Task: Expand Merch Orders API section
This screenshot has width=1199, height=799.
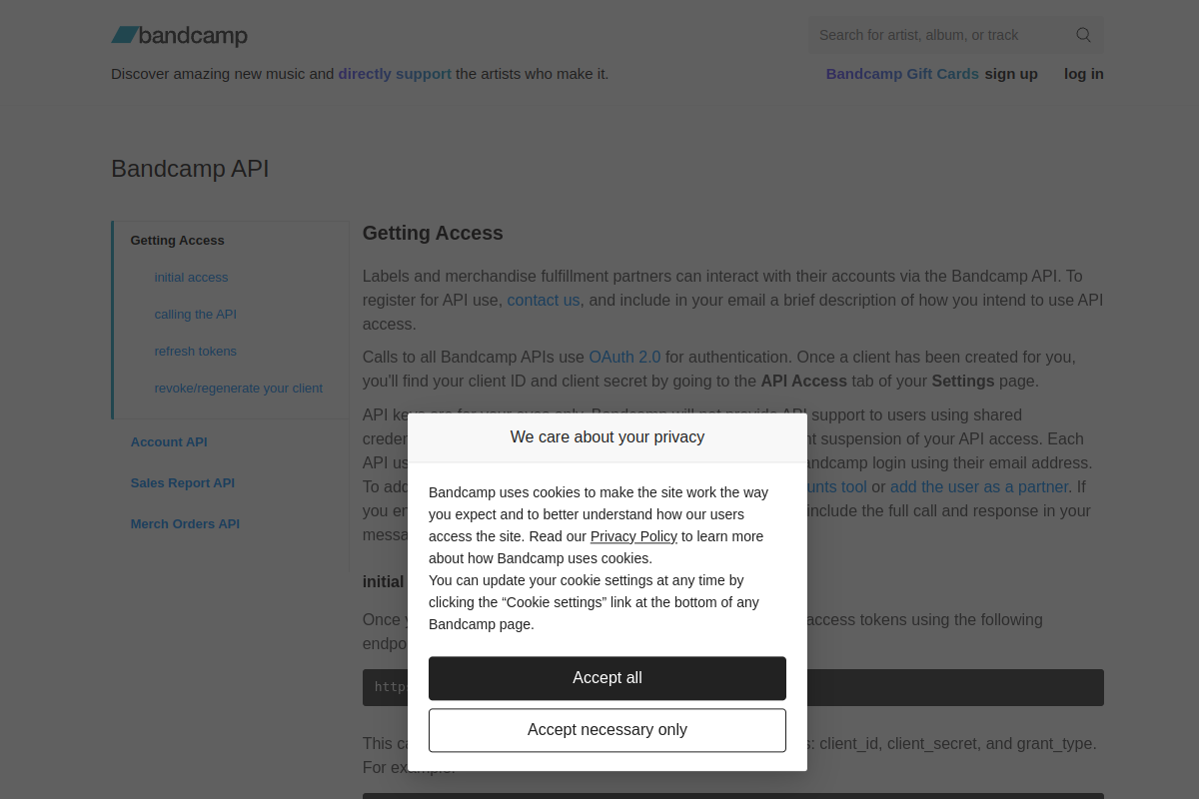Action: (185, 524)
